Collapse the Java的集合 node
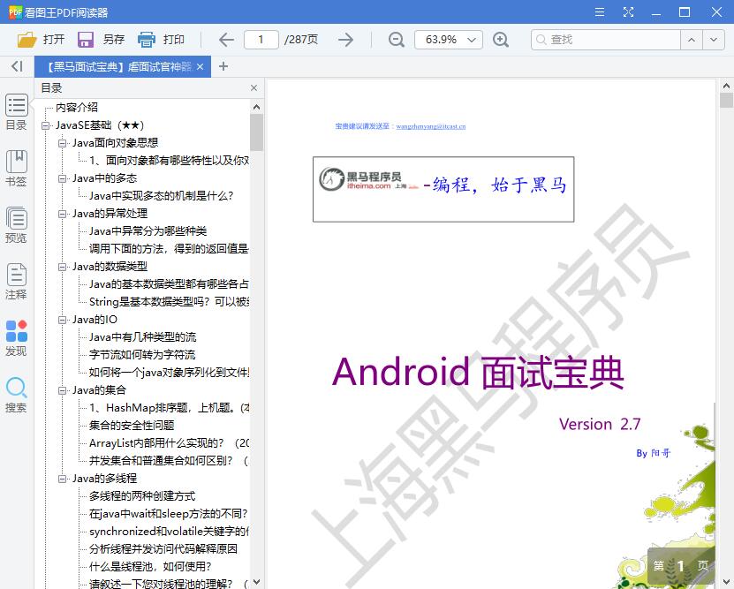Screen dimensions: 734x589 point(62,390)
